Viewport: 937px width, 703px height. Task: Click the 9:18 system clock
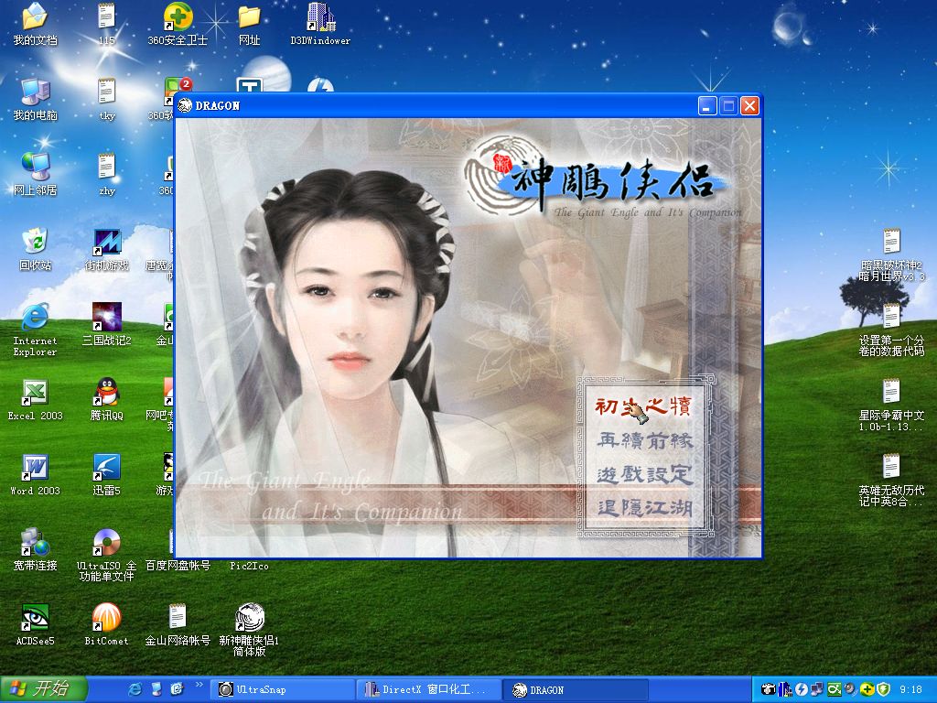910,690
